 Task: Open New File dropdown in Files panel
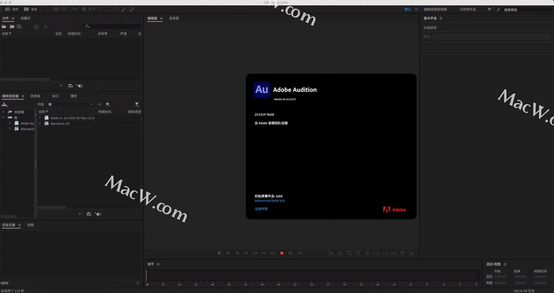pyautogui.click(x=20, y=27)
